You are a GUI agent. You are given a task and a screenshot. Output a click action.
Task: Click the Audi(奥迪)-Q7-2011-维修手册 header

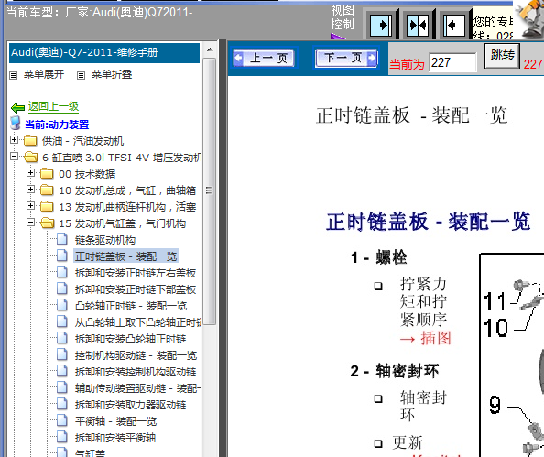pyautogui.click(x=104, y=53)
